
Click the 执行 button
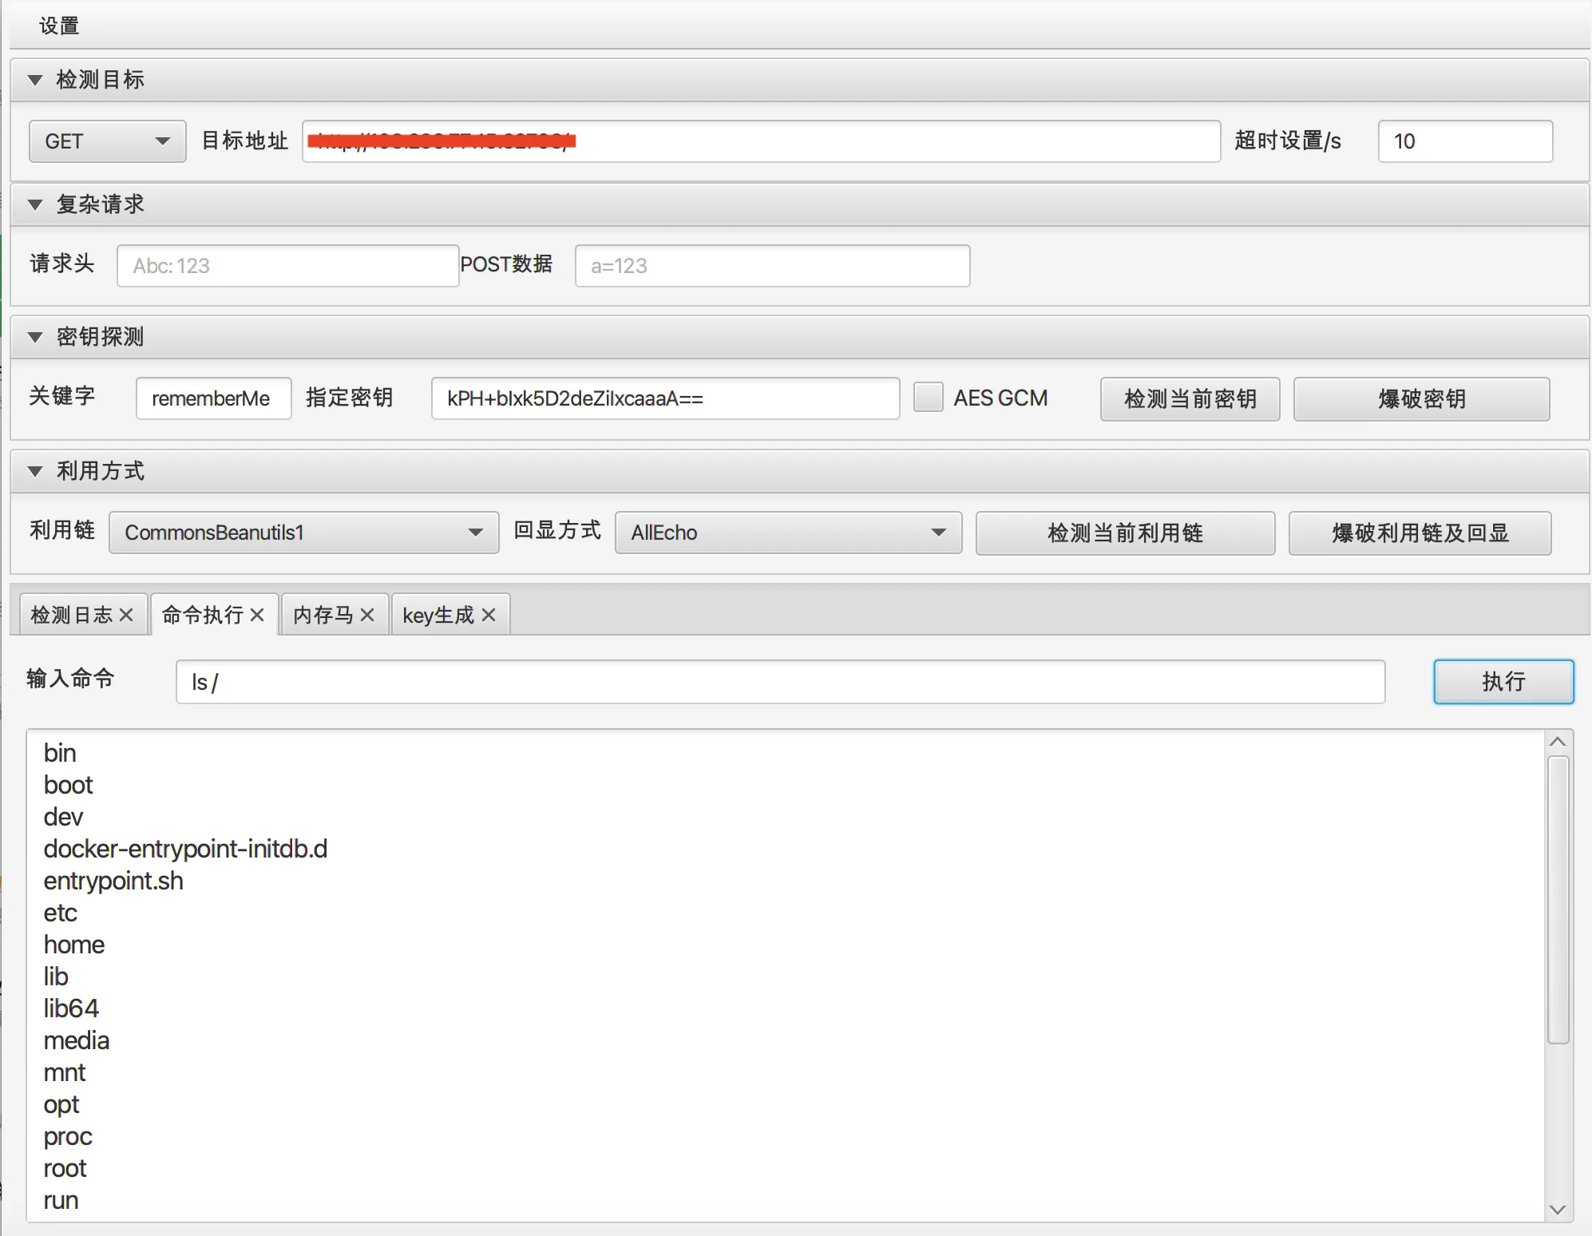[1503, 681]
